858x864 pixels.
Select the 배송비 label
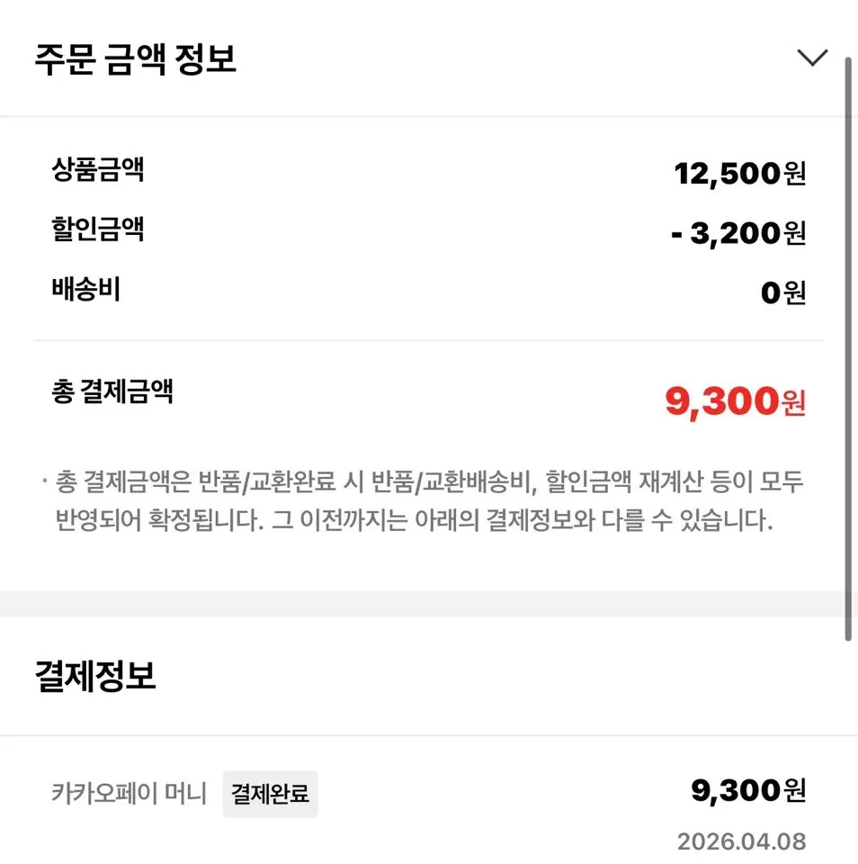[86, 289]
